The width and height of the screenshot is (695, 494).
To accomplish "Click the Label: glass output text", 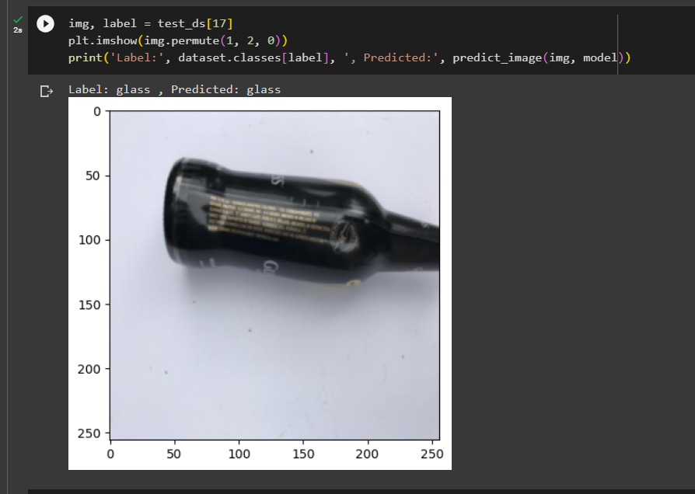I will click(109, 89).
